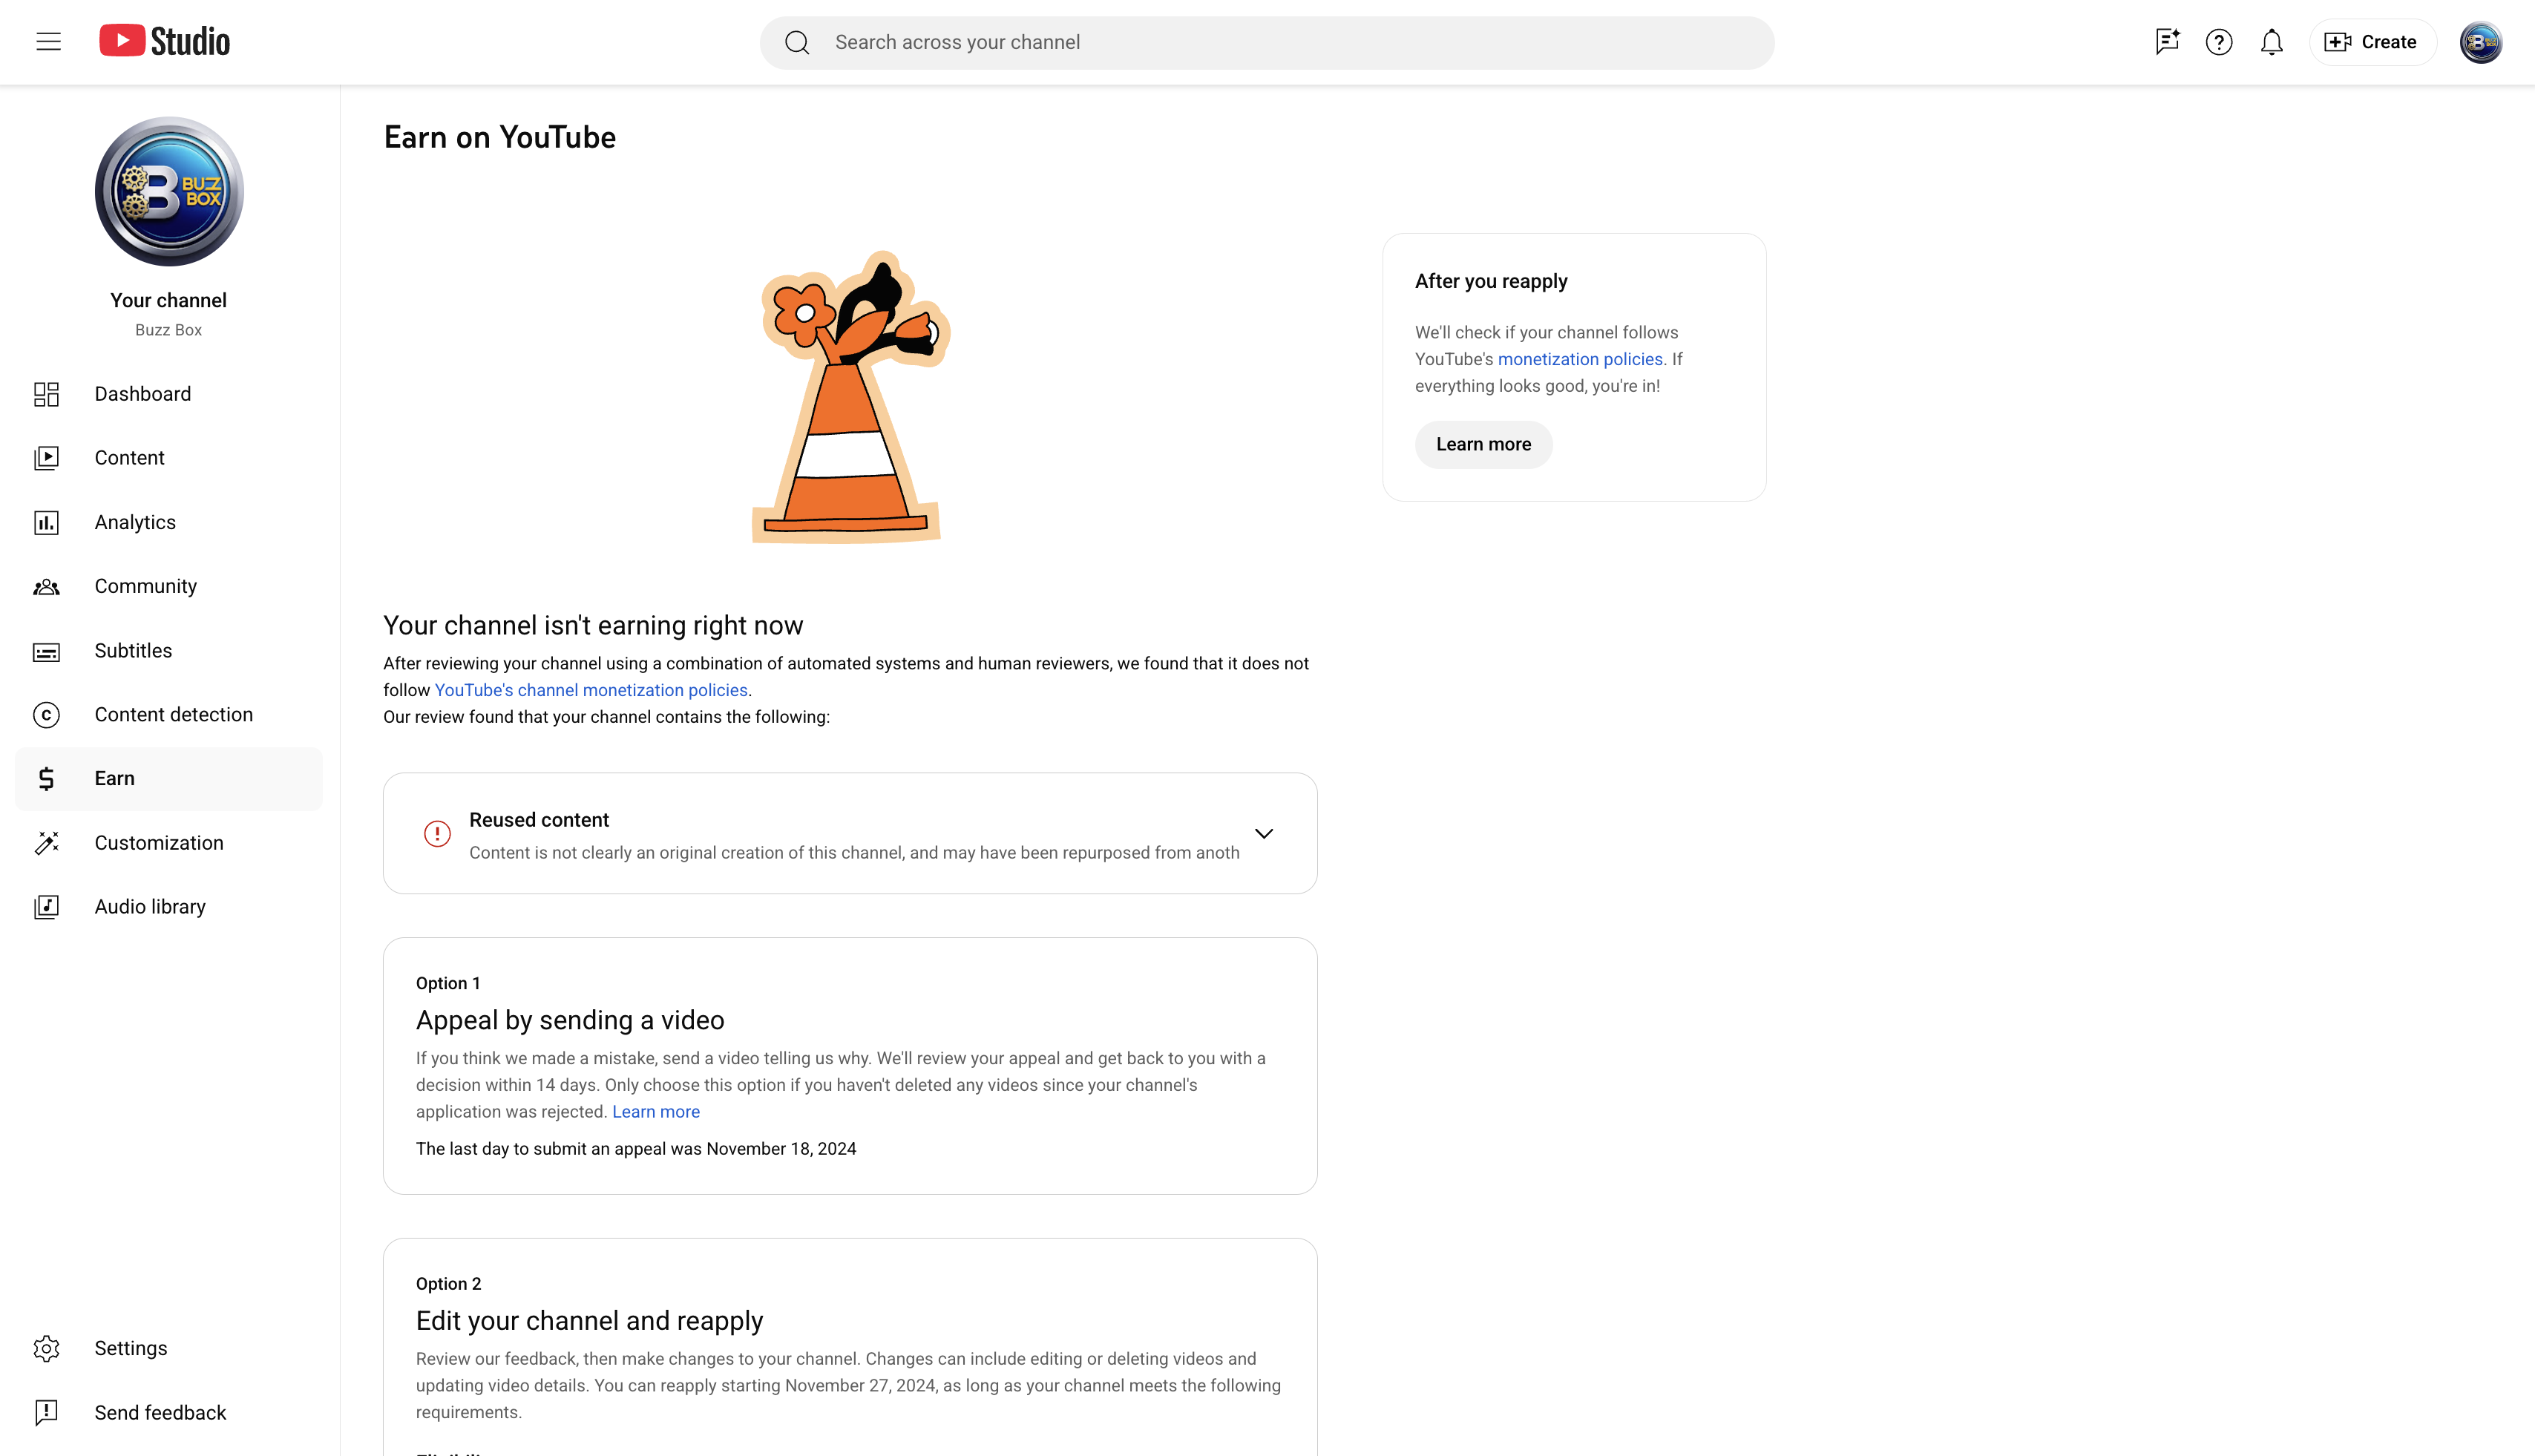Image resolution: width=2535 pixels, height=1456 pixels.
Task: Click the Reused content heading
Action: coord(539,820)
